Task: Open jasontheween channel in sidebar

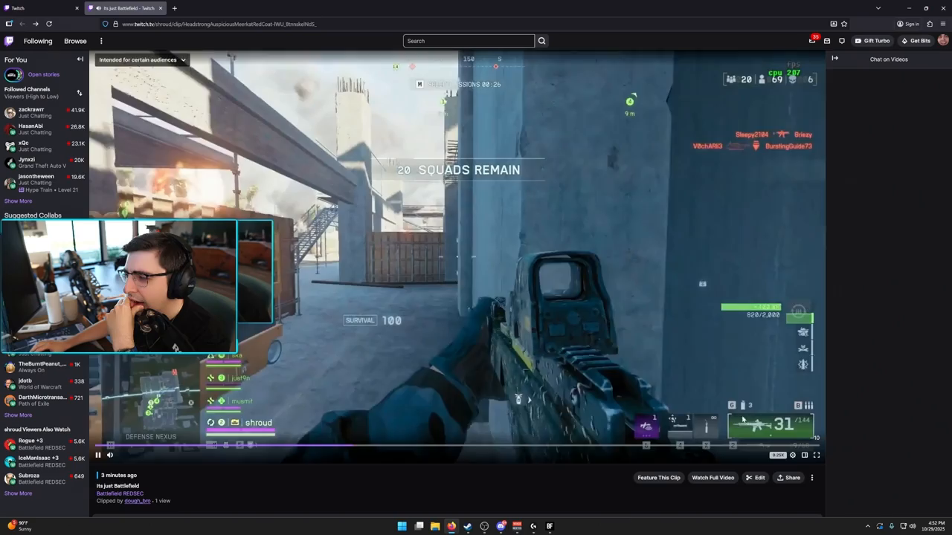Action: click(x=45, y=183)
